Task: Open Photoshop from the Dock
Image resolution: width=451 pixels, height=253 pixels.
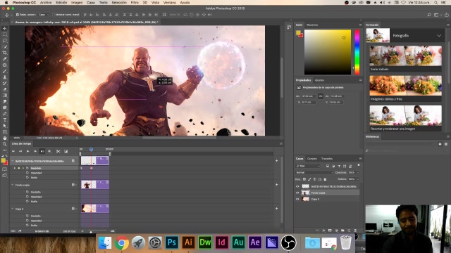Action: (x=171, y=242)
